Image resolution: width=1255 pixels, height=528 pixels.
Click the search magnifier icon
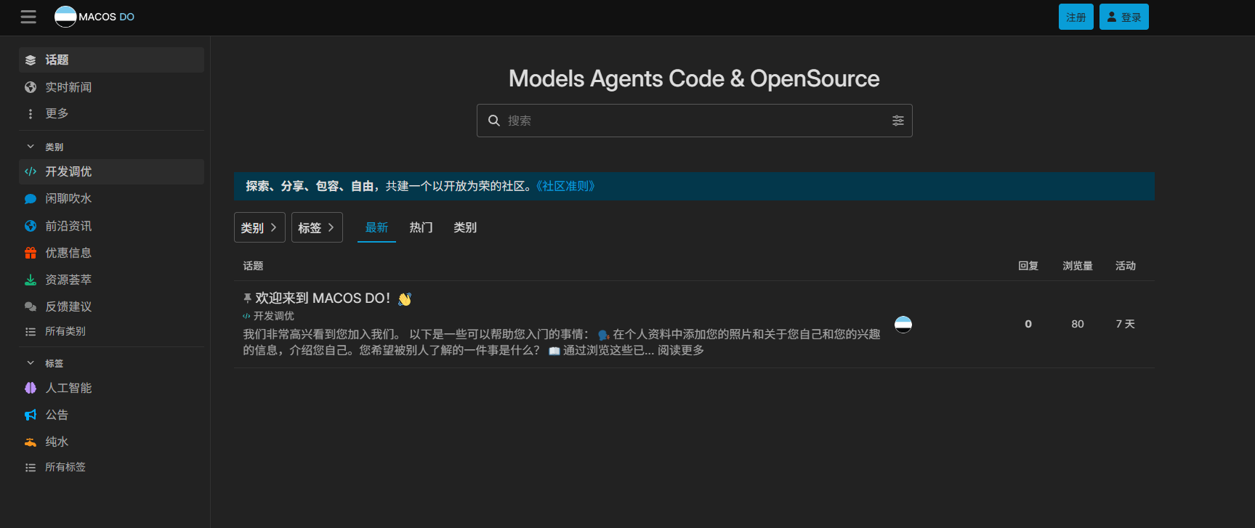point(494,121)
